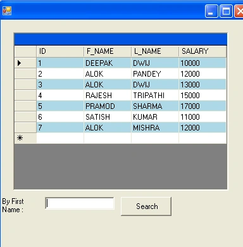
Task: Click empty F_NAME cell in new row
Action: [x=108, y=138]
